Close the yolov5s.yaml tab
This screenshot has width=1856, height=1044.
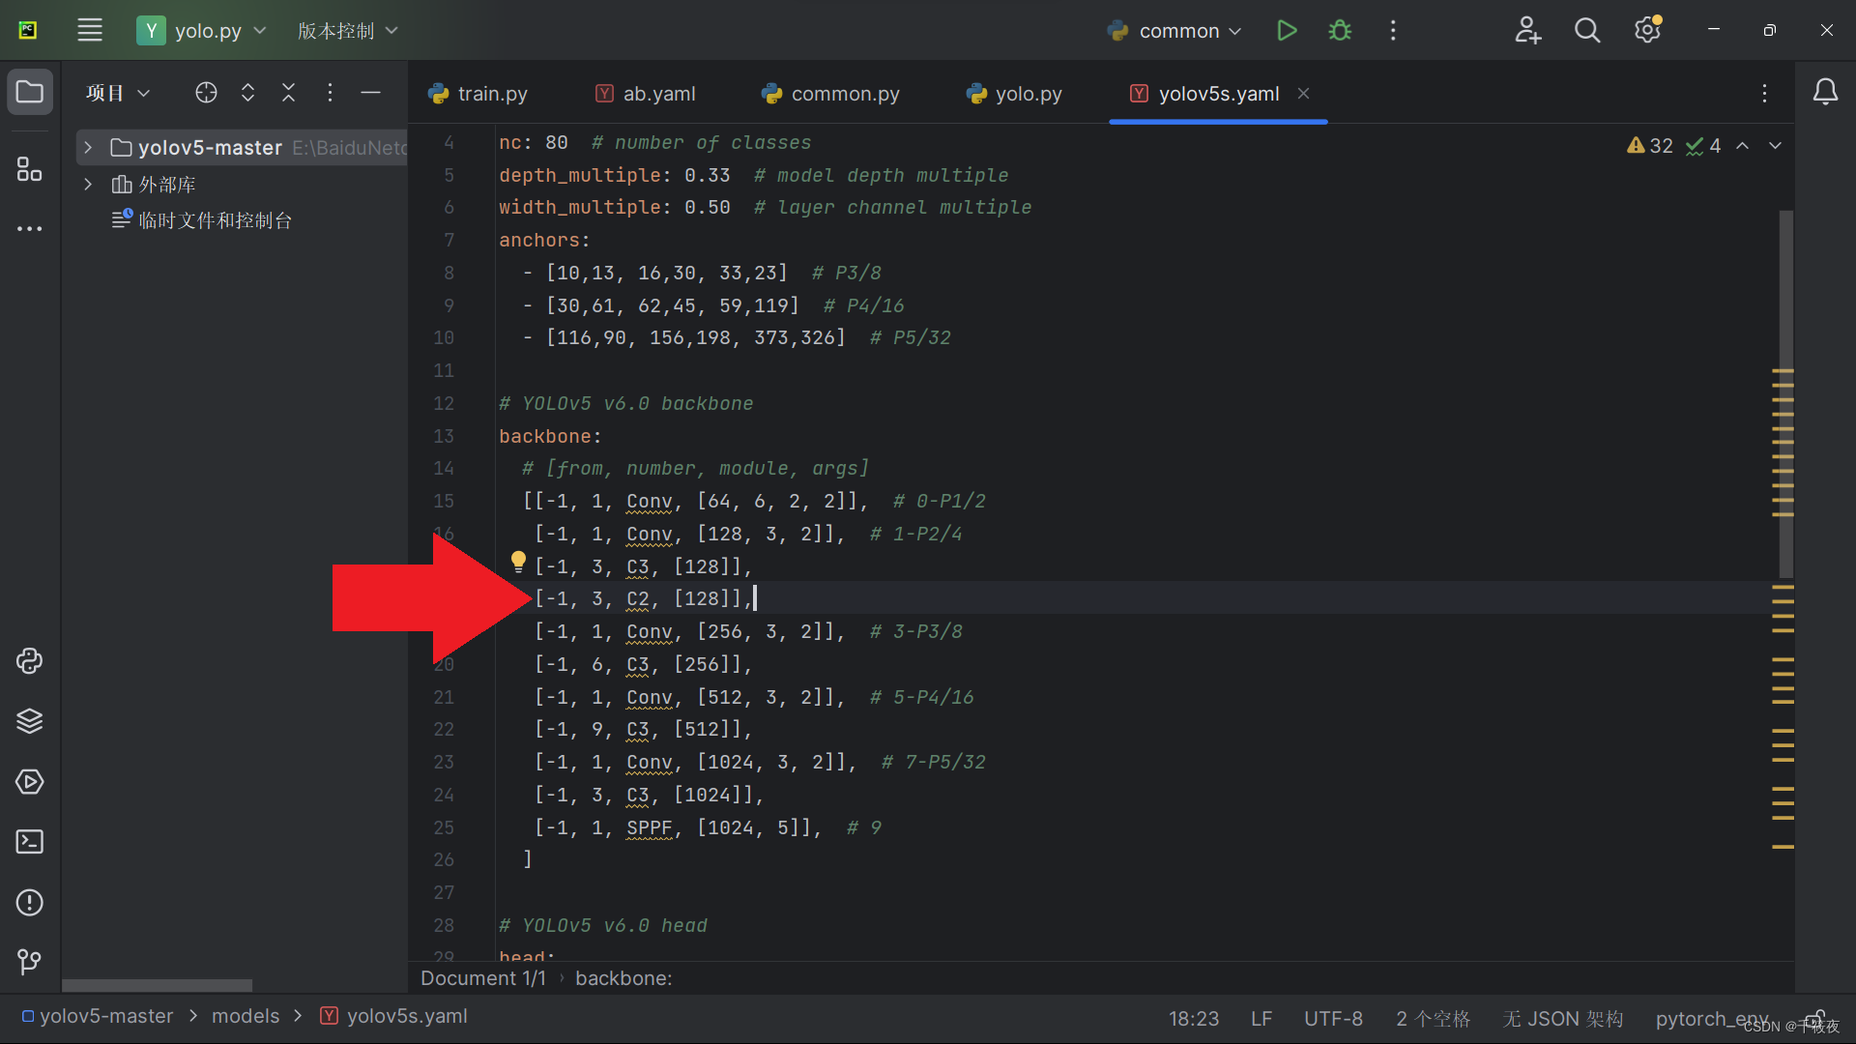tap(1303, 94)
